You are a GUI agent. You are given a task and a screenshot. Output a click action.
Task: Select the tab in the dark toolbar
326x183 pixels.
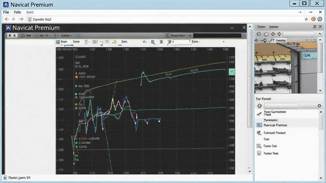(x=178, y=36)
